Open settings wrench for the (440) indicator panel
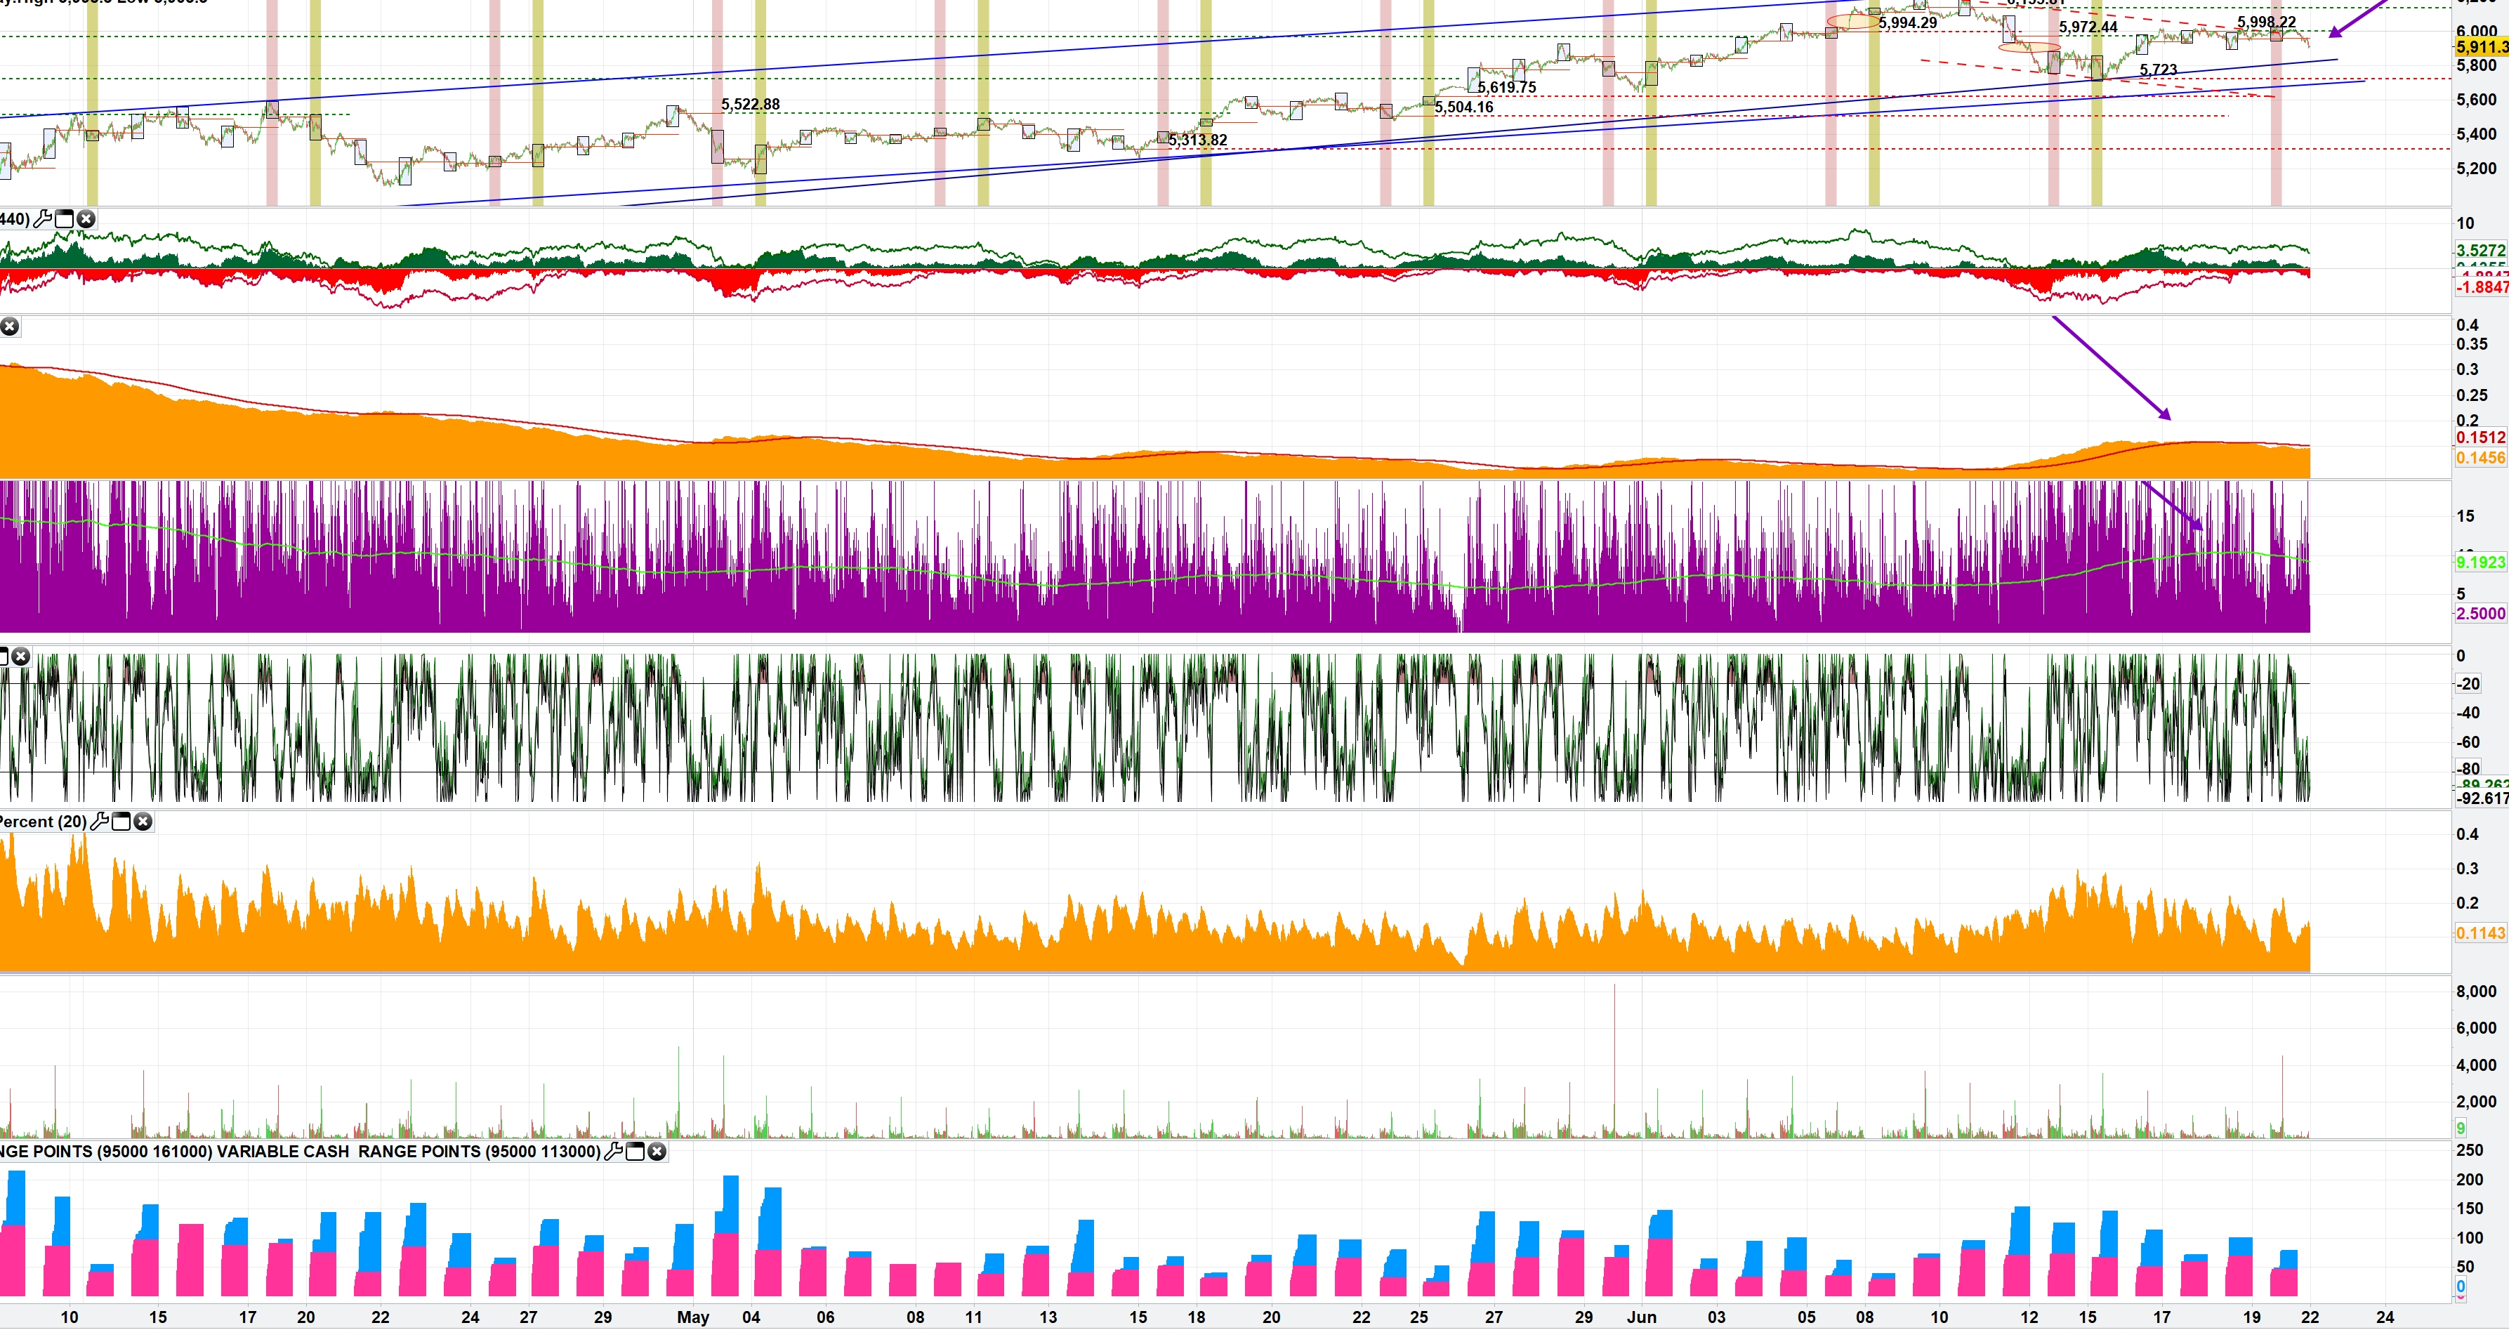 pyautogui.click(x=43, y=219)
